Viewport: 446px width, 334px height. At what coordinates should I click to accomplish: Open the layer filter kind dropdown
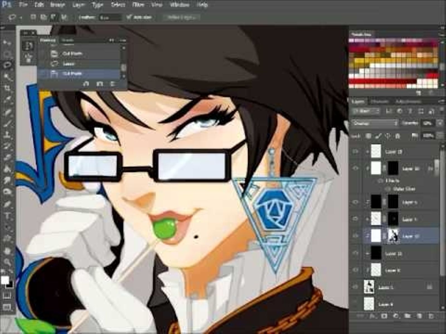coord(366,111)
